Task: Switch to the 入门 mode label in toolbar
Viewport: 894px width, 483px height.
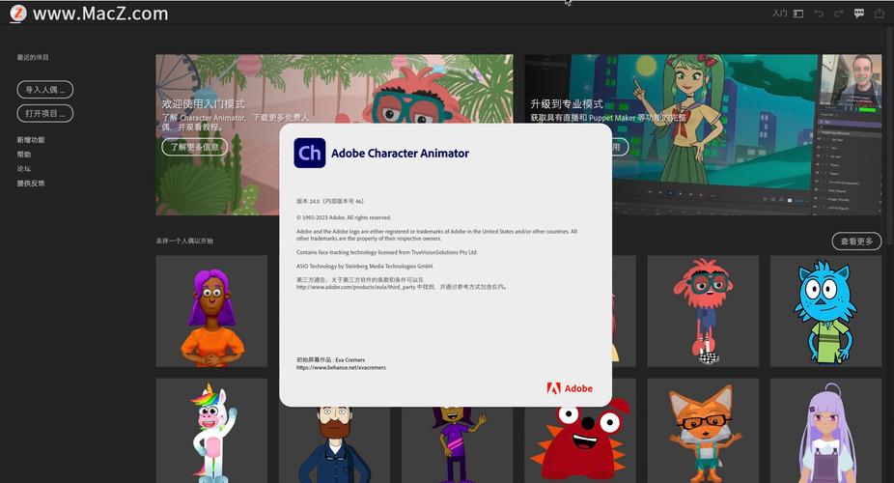Action: pos(779,14)
